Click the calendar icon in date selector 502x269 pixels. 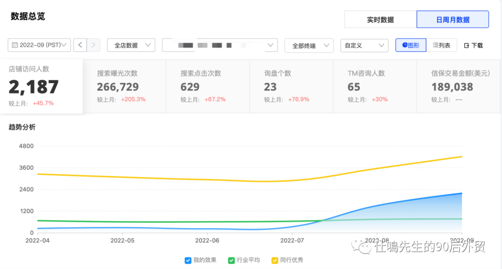[15, 45]
